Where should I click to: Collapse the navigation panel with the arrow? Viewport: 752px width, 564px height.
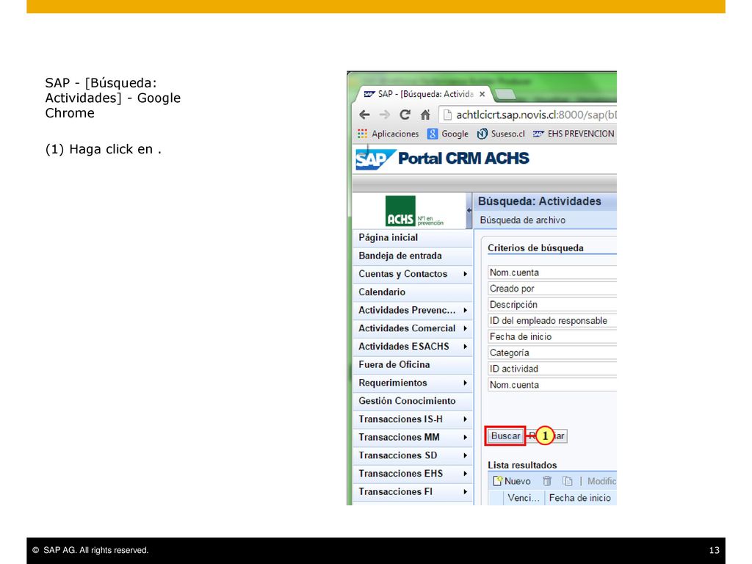click(x=469, y=210)
